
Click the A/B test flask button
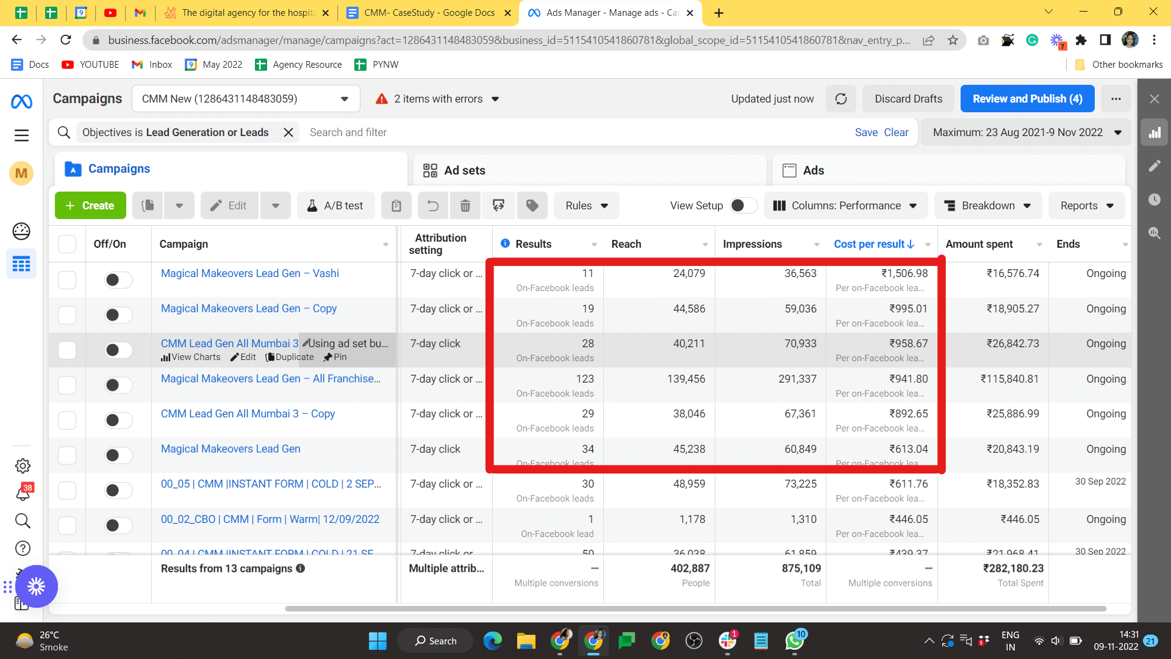point(335,206)
